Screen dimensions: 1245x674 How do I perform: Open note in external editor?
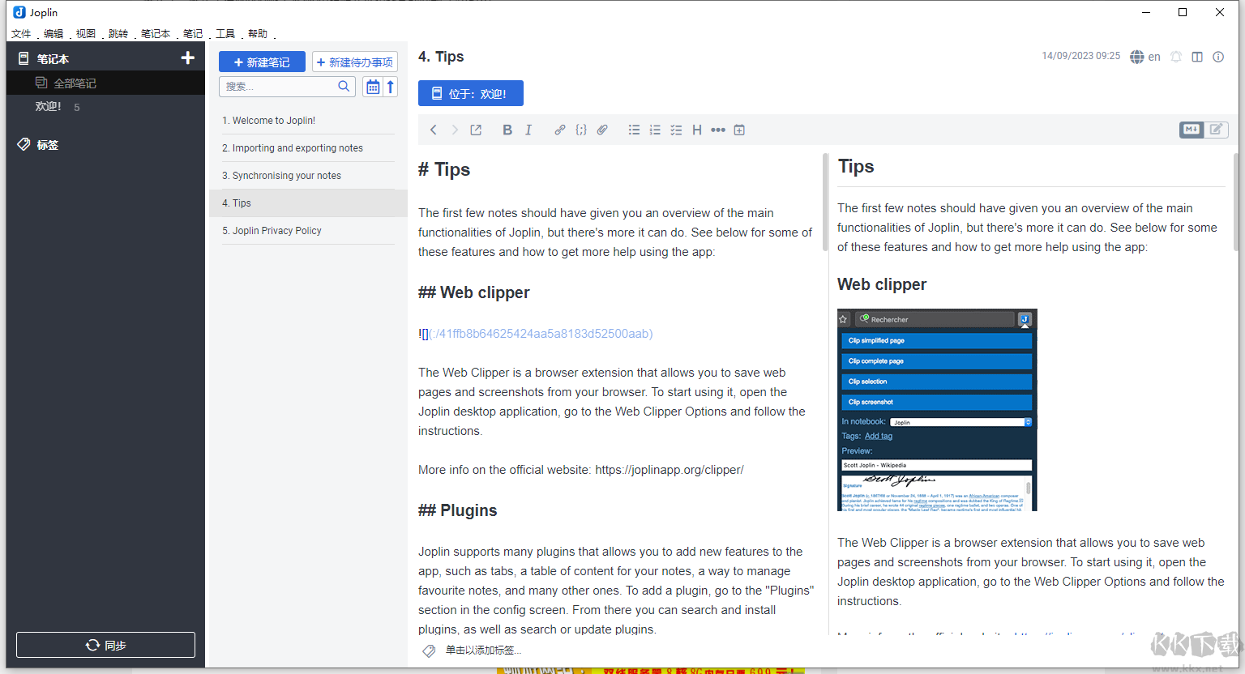click(x=476, y=130)
